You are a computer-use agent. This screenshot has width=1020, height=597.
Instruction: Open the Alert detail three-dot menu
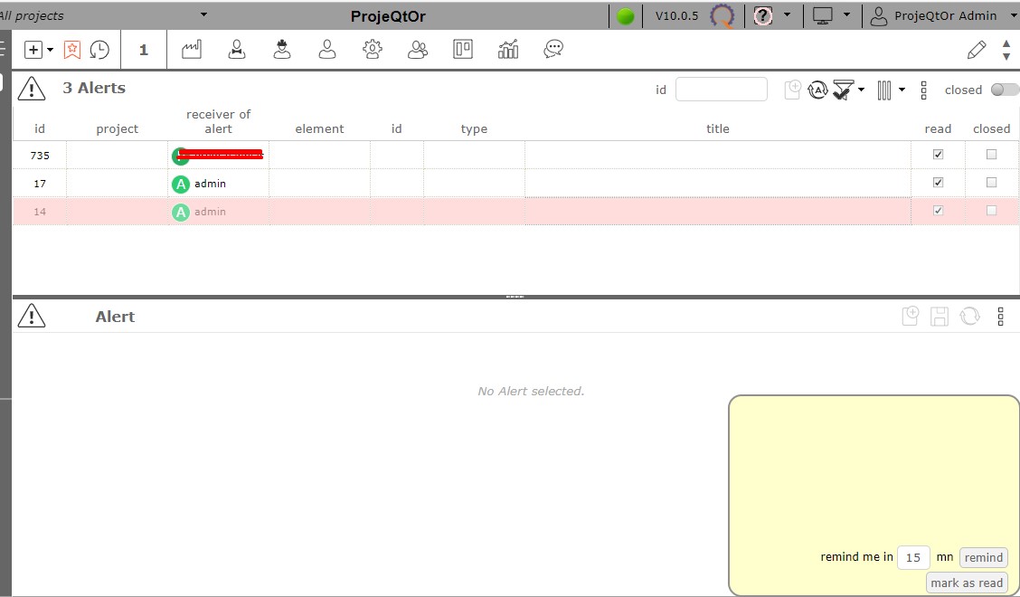coord(1000,317)
